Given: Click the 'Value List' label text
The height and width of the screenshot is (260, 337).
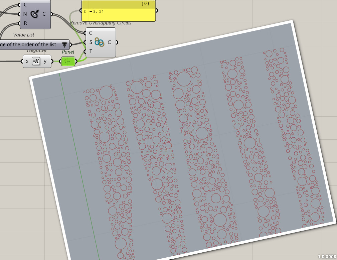Looking at the screenshot, I should coord(24,35).
